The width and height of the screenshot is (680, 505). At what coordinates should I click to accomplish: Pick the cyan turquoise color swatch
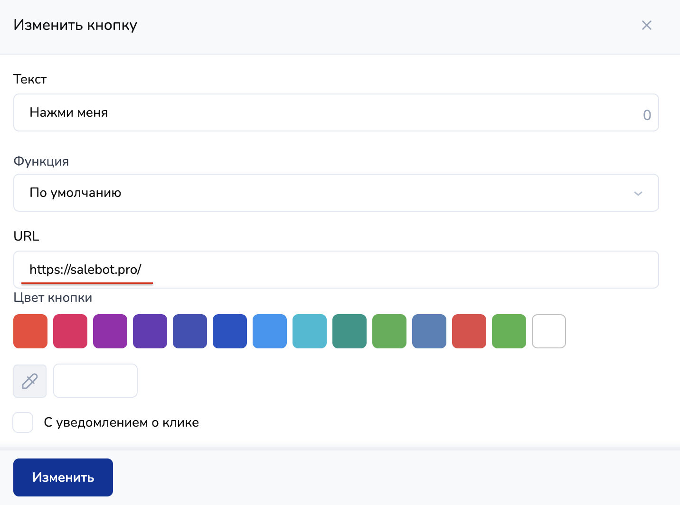pos(310,331)
